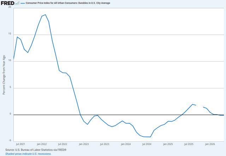226x156 pixels.
Task: Click the y-axis value 15
Action: pos(10,34)
